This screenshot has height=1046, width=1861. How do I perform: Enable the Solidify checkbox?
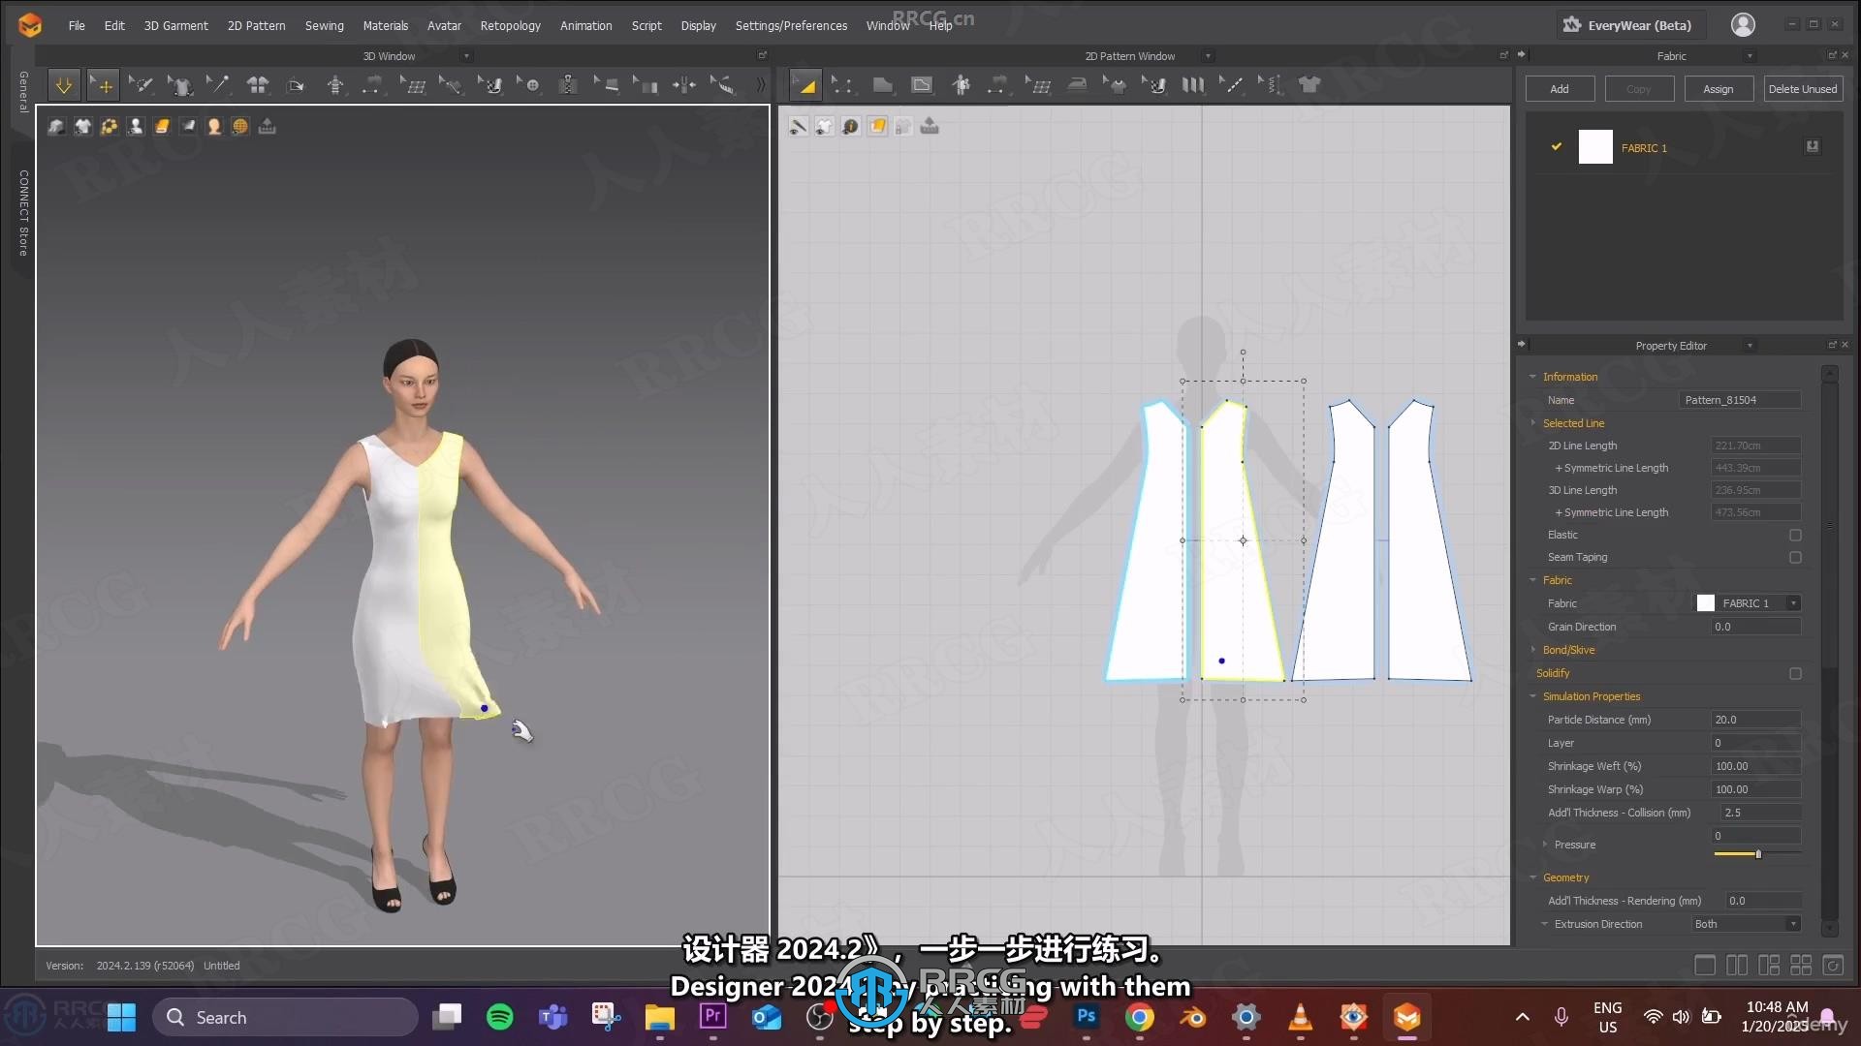tap(1795, 673)
